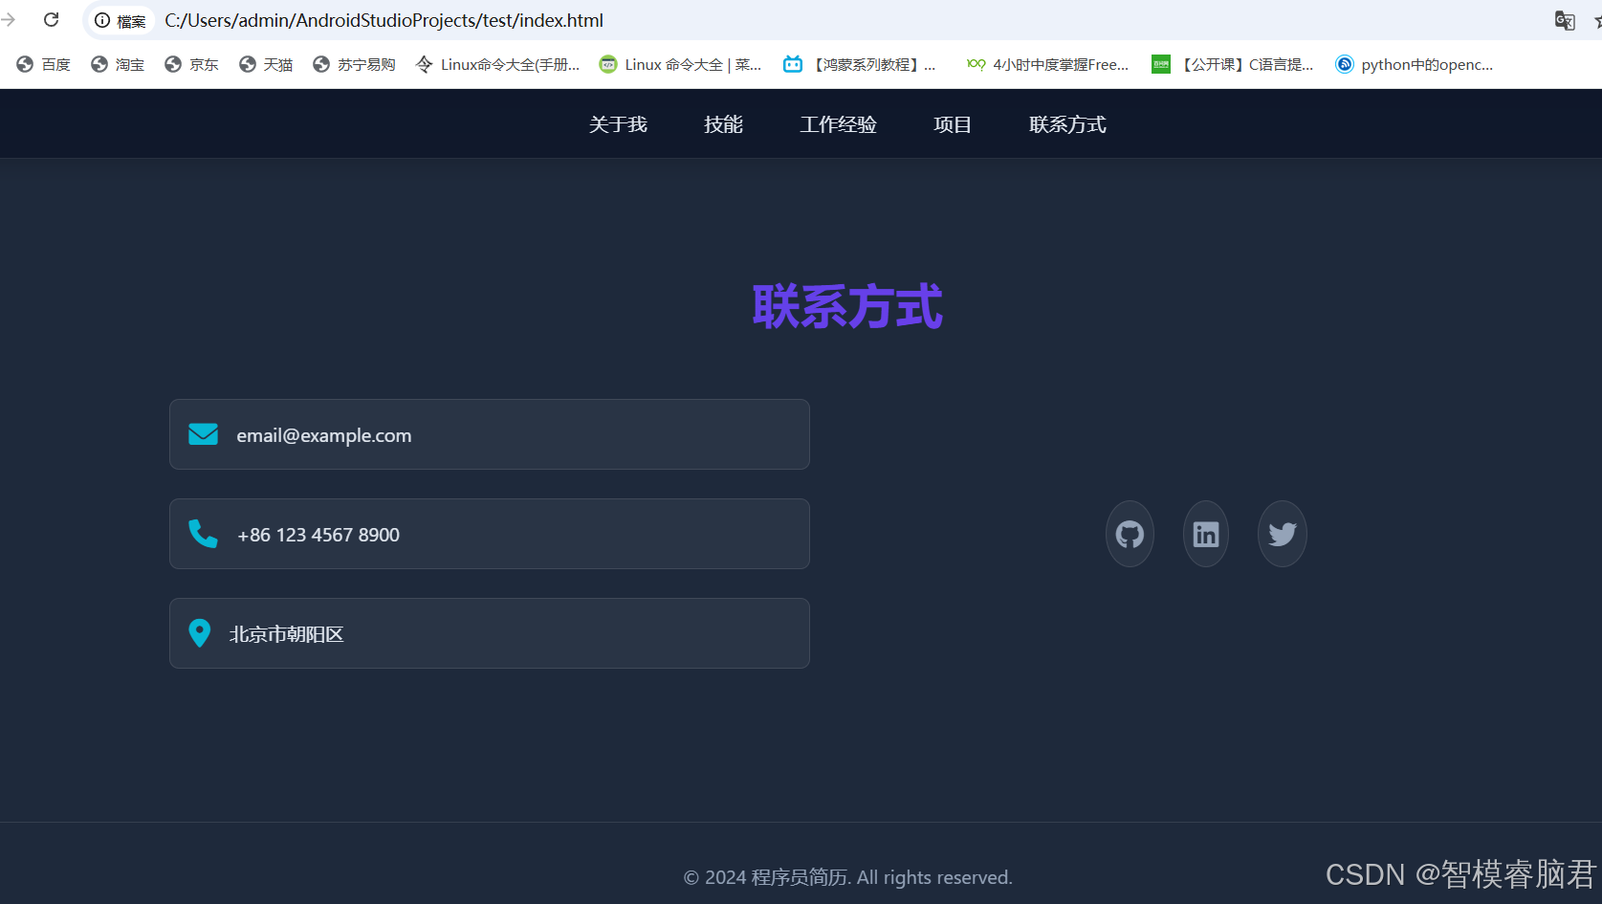
Task: Click the +86 123 4567 8900 phone card
Action: tap(490, 534)
